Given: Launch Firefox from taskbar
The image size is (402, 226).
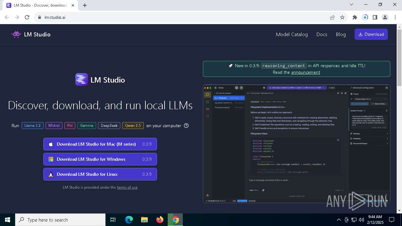Looking at the screenshot, I should [160, 220].
